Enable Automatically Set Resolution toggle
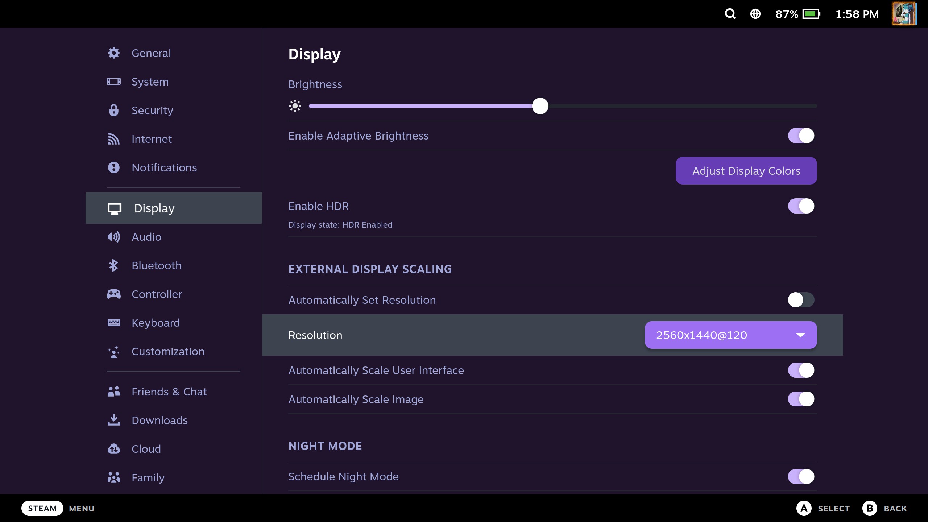This screenshot has width=928, height=522. pos(801,300)
